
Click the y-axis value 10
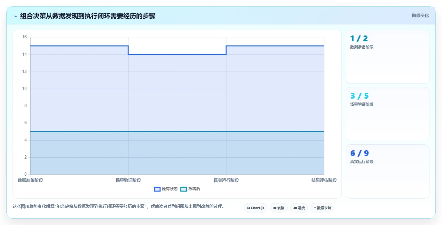click(24, 89)
